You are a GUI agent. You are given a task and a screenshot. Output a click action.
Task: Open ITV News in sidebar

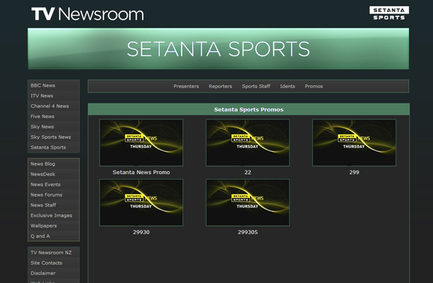pyautogui.click(x=42, y=96)
